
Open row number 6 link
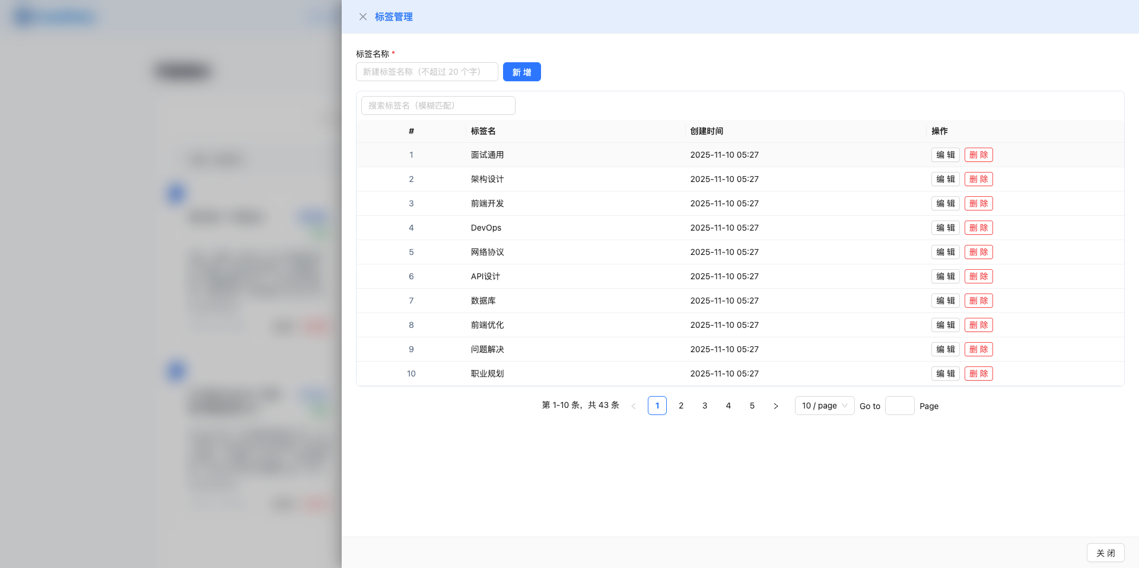click(411, 276)
